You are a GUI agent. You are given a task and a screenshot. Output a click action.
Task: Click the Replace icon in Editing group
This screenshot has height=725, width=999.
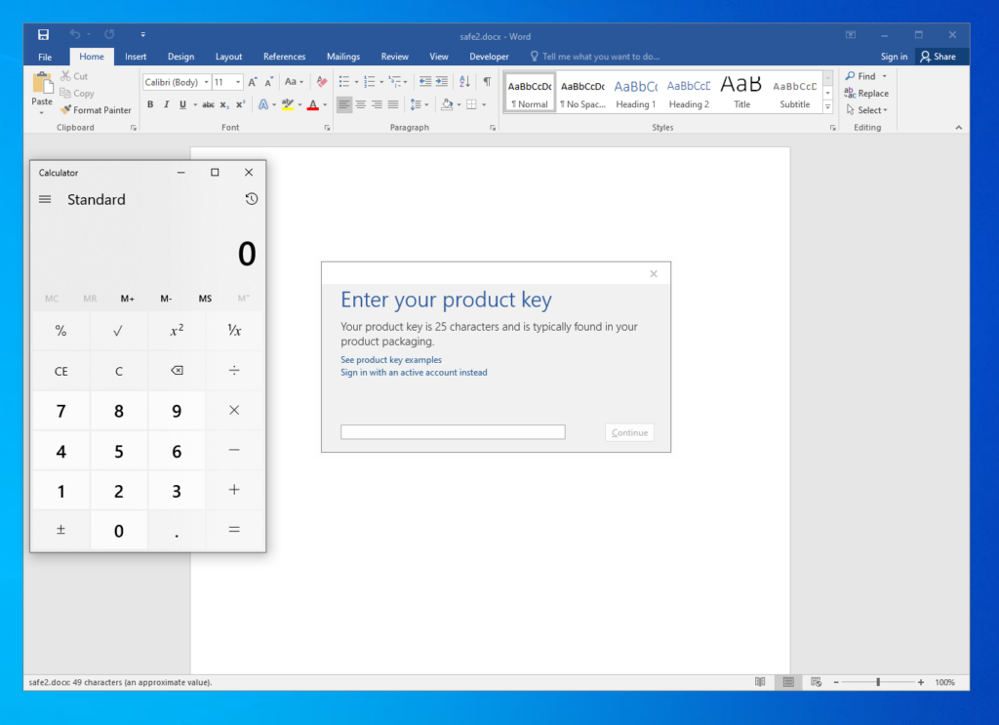pyautogui.click(x=850, y=93)
